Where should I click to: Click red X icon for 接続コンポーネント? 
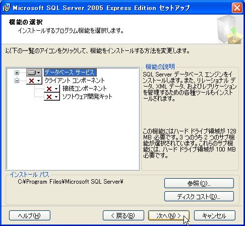coord(49,89)
